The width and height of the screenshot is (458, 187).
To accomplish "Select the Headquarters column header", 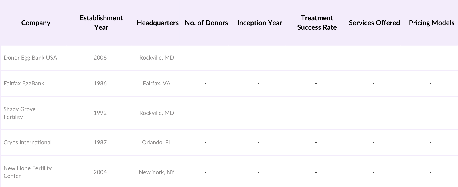I will point(157,23).
